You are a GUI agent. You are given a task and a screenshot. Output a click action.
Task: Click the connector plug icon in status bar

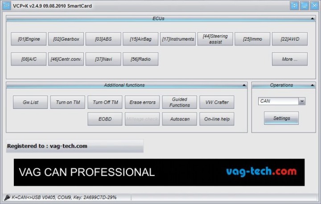7,197
